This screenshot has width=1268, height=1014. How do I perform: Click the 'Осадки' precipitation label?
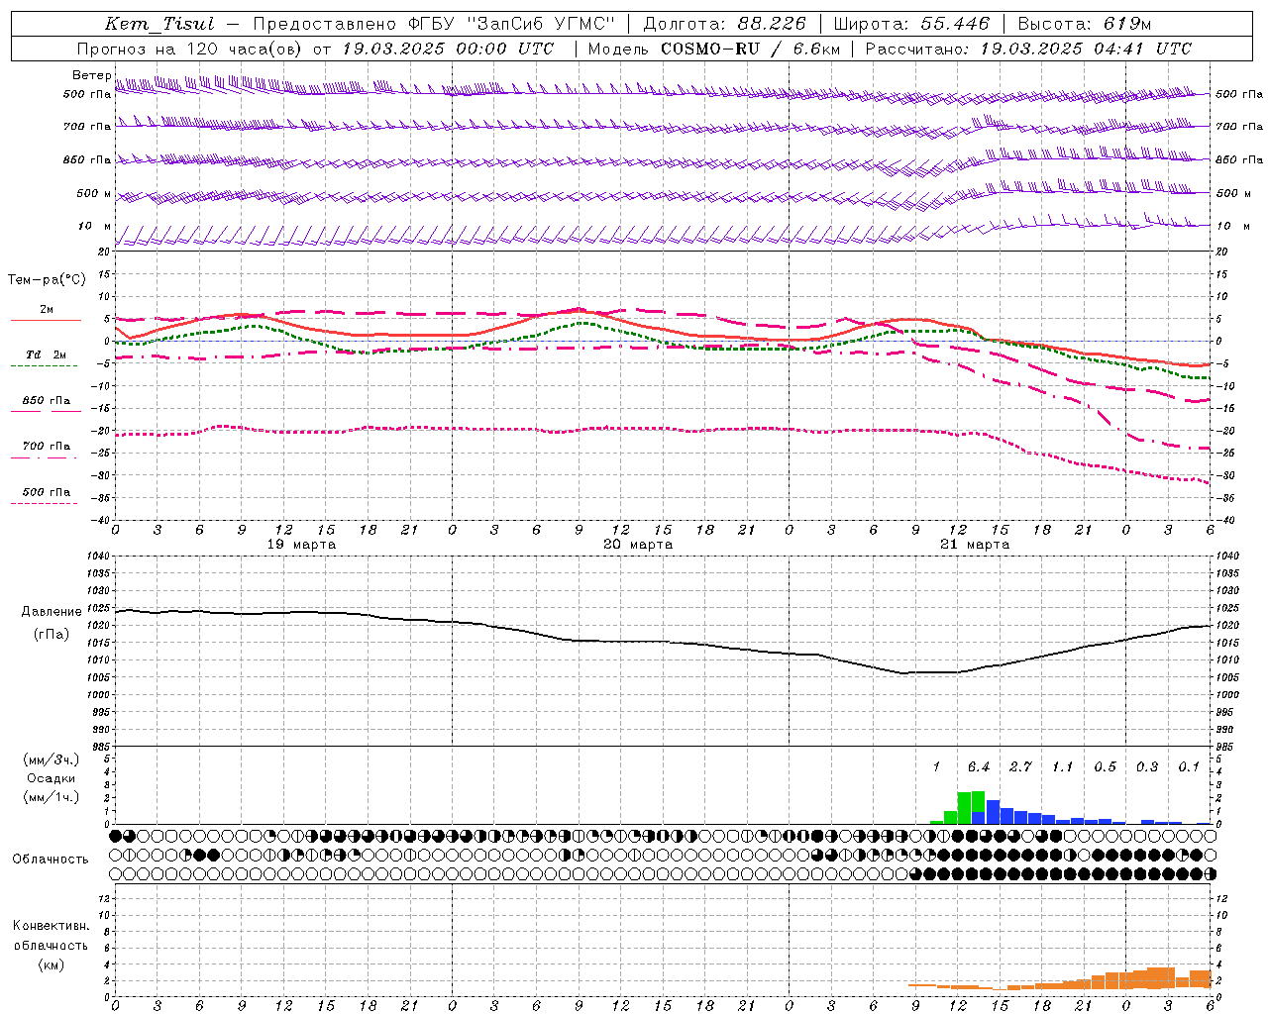point(51,778)
